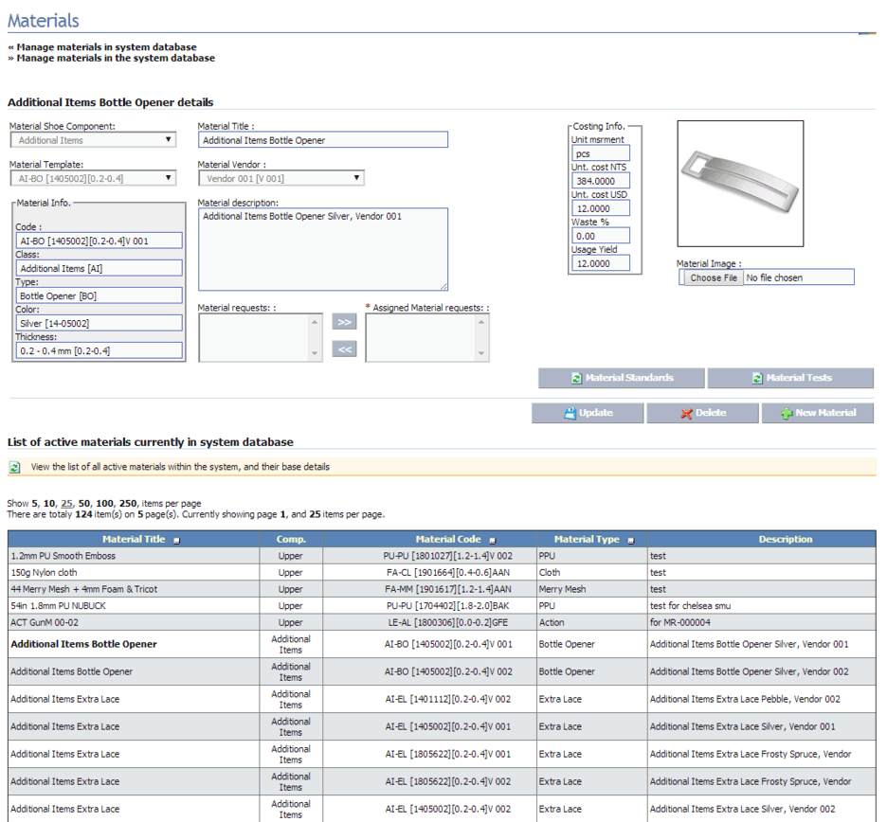Image resolution: width=887 pixels, height=822 pixels.
Task: Select the ACT GunM 00-02 row
Action: [442, 622]
